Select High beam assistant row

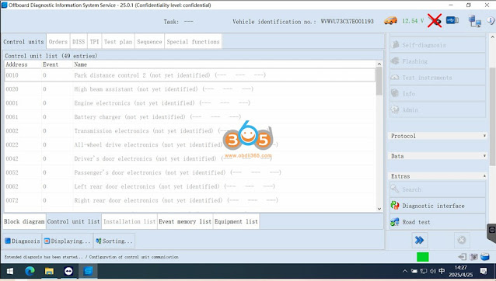pyautogui.click(x=190, y=89)
